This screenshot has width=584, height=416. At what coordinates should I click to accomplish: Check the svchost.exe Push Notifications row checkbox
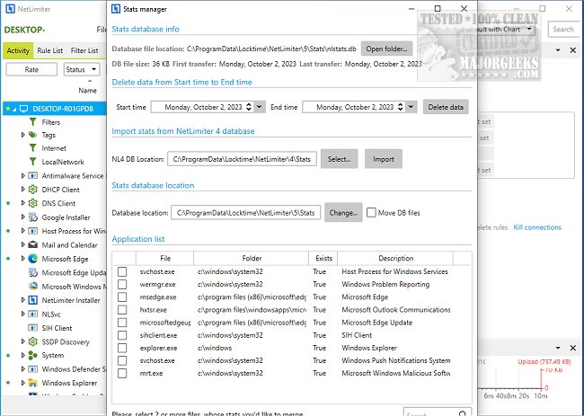pos(122,360)
